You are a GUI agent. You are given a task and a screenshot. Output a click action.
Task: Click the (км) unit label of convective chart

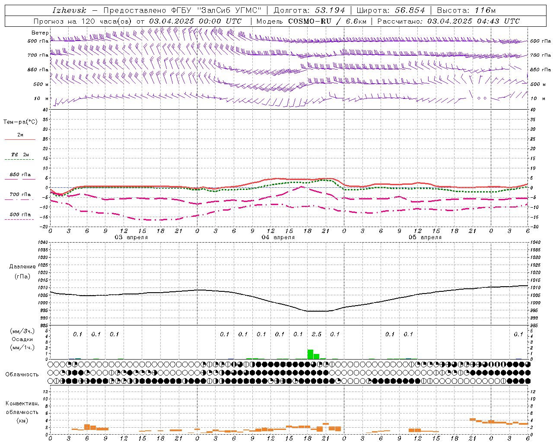coord(22,420)
